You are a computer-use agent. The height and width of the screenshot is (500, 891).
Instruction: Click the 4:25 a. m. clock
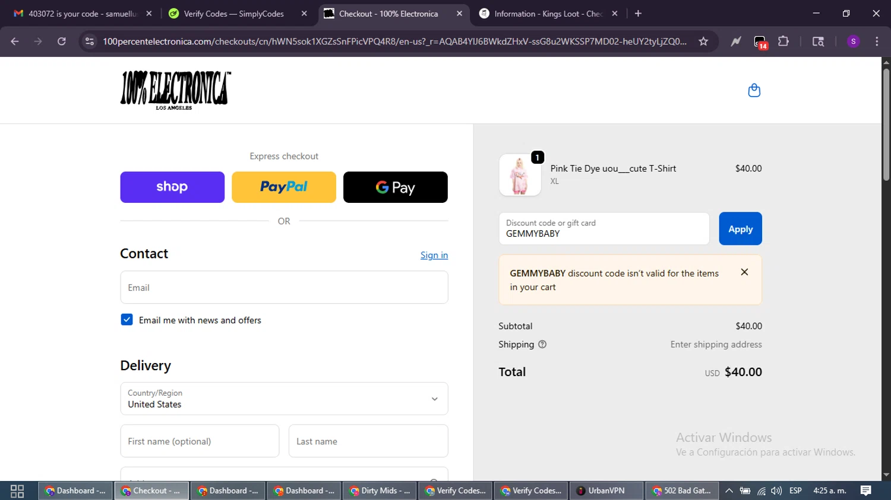(830, 491)
